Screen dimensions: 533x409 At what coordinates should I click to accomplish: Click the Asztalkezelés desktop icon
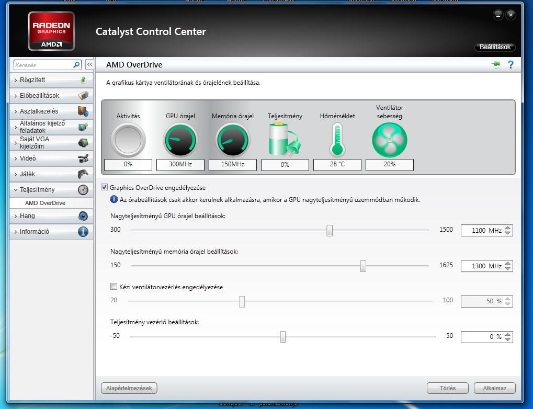pyautogui.click(x=83, y=111)
